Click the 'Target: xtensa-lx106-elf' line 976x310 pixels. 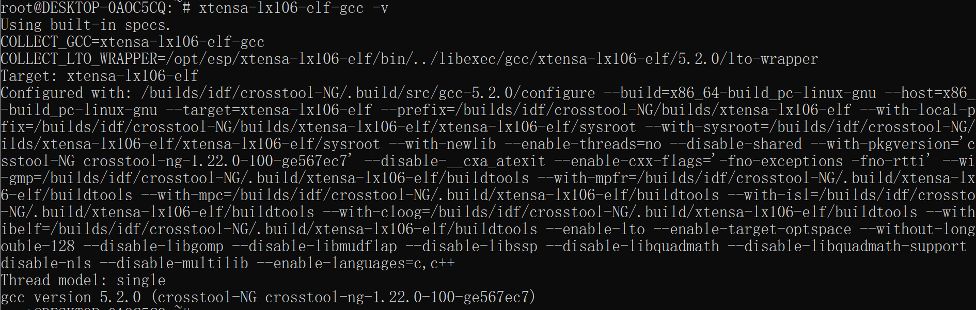[x=100, y=76]
